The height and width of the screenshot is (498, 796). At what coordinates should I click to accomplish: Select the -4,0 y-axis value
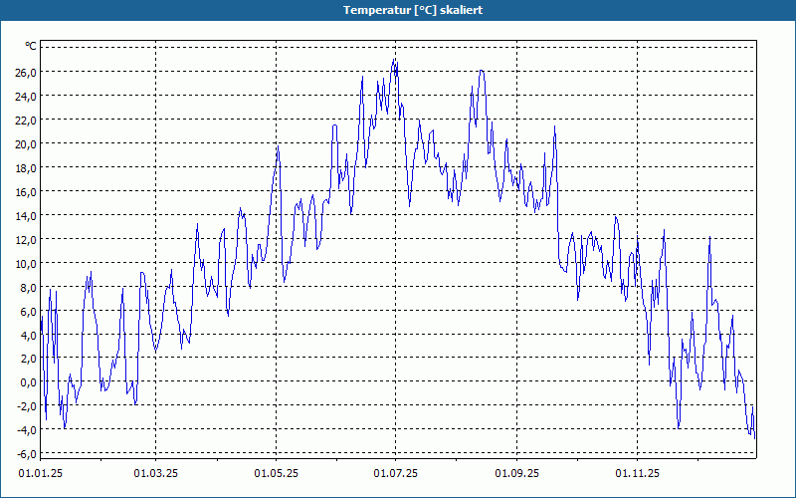pos(27,430)
